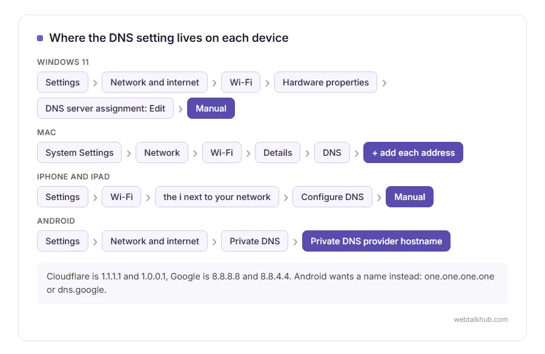This screenshot has width=545, height=354.
Task: Click the Wi-Fi chip in Mac row
Action: tap(222, 153)
